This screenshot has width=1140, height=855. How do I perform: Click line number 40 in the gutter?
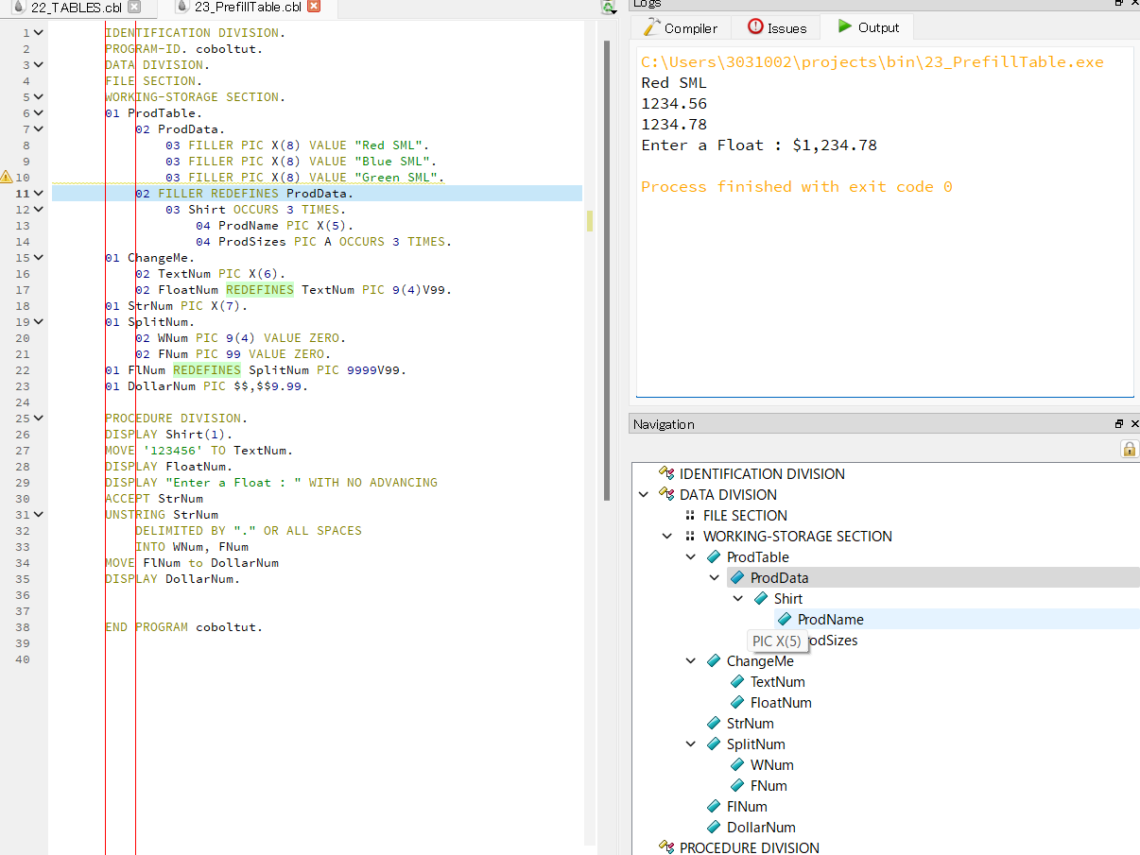point(22,658)
